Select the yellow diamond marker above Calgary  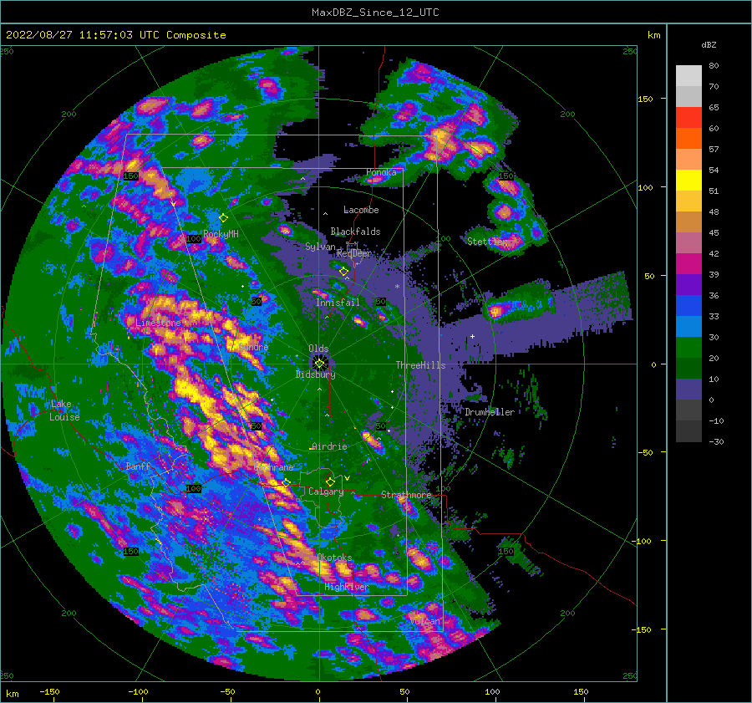[330, 481]
